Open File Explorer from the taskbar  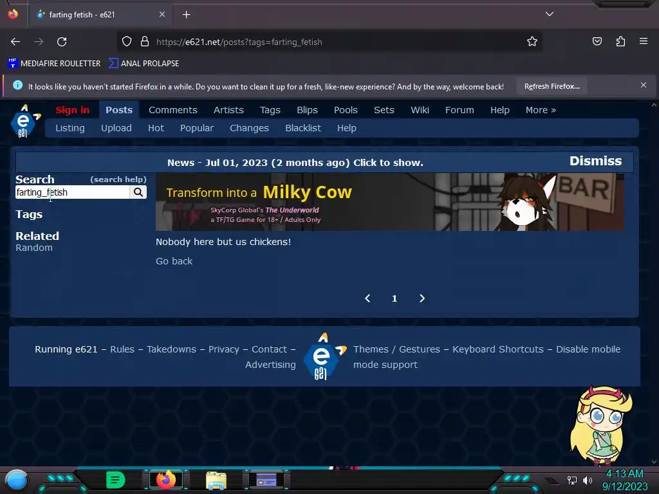(216, 480)
